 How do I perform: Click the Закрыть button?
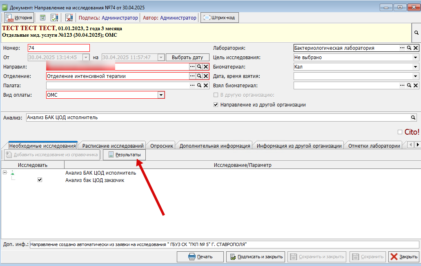(403, 257)
